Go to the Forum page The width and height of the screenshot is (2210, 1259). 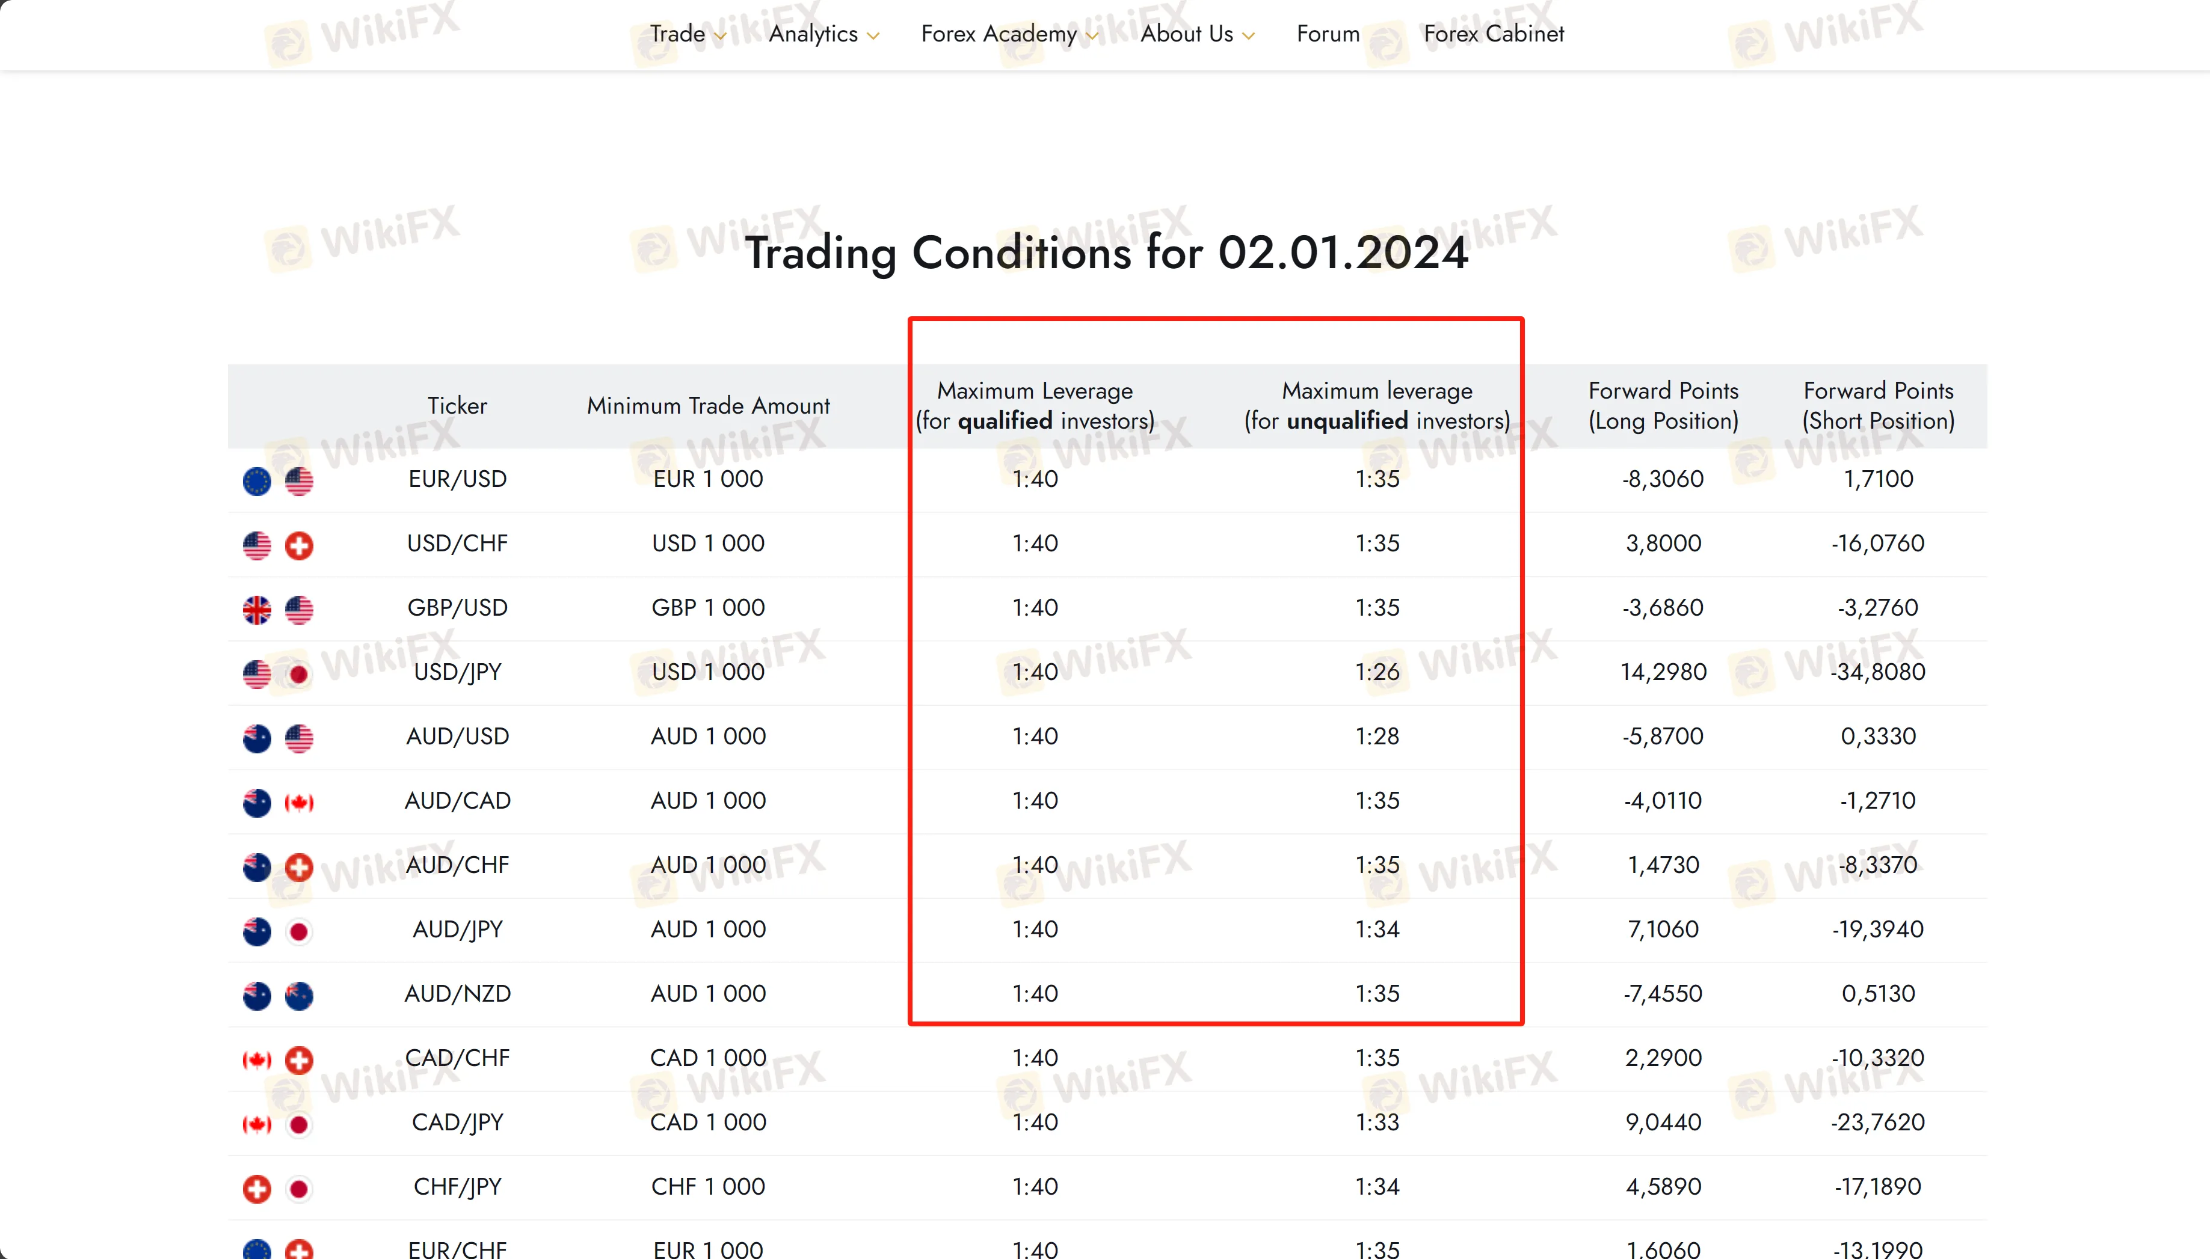coord(1328,34)
